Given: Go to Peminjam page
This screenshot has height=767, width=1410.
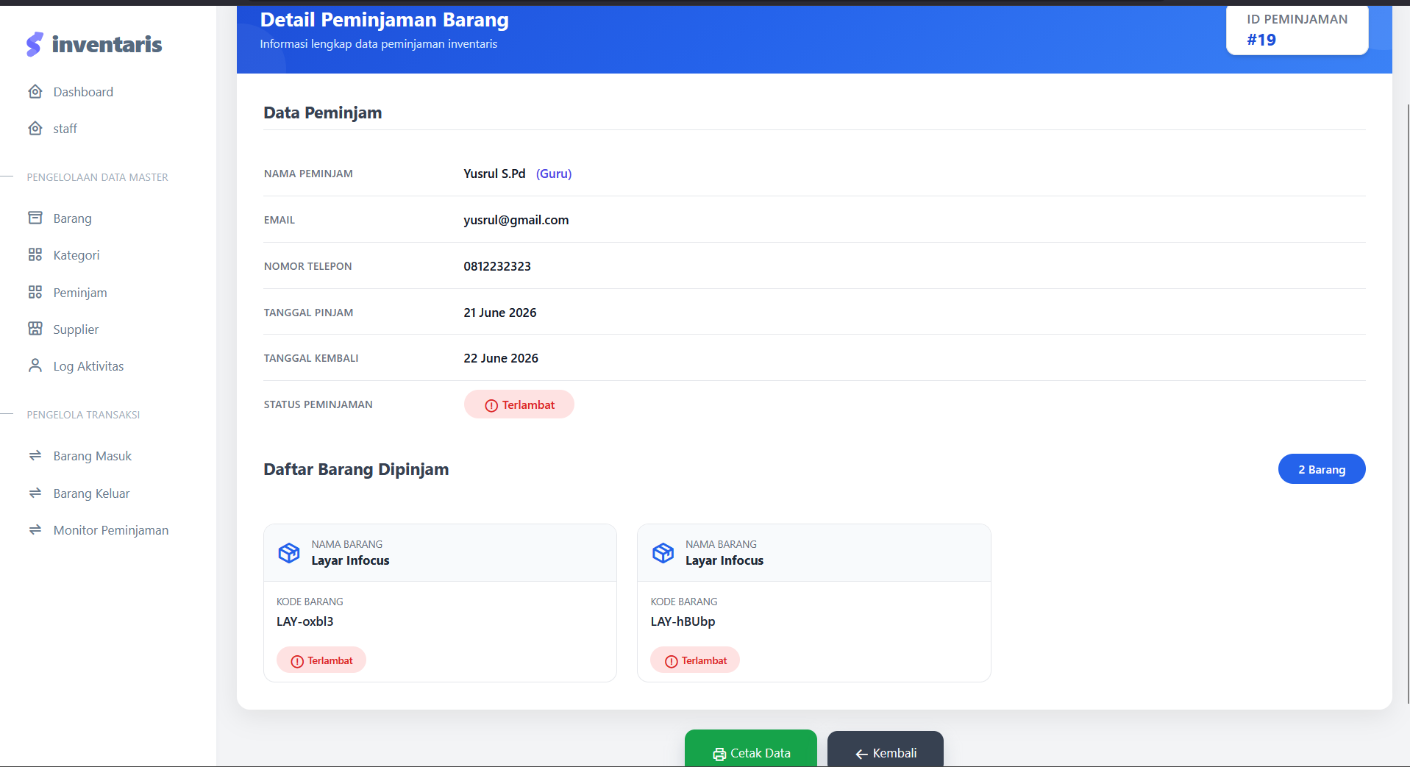Looking at the screenshot, I should [80, 293].
